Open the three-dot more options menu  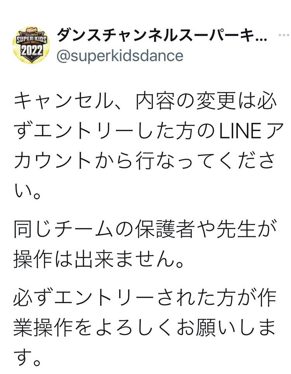[x=284, y=36]
